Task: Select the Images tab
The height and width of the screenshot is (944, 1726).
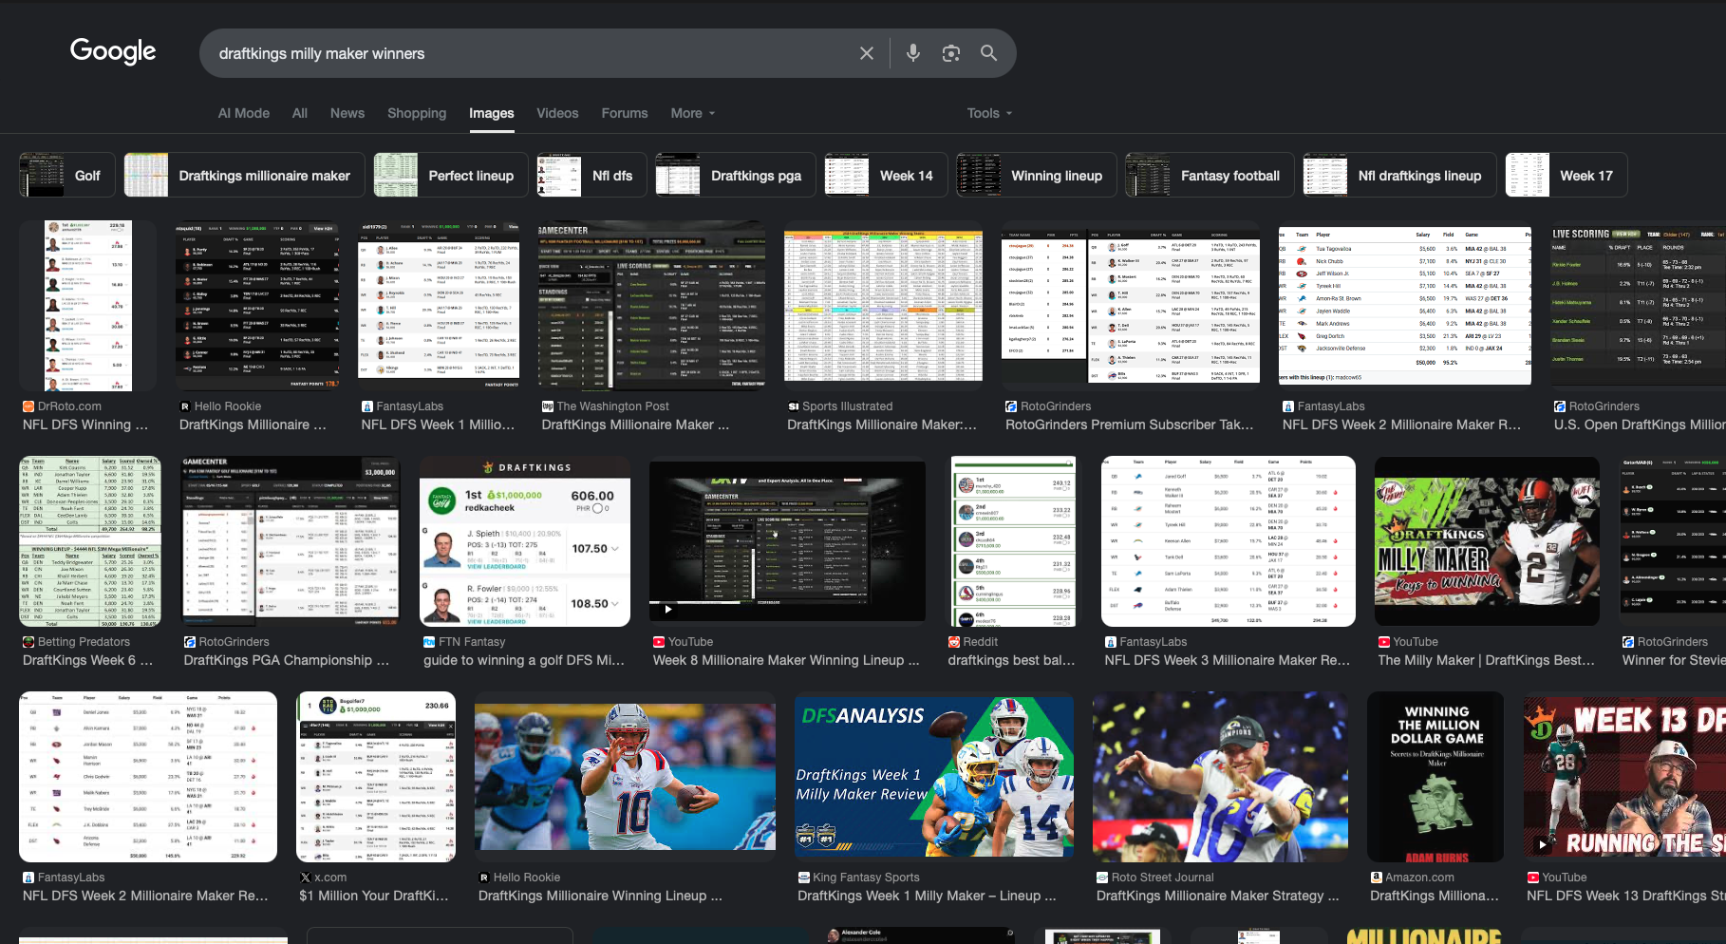Action: click(x=492, y=113)
